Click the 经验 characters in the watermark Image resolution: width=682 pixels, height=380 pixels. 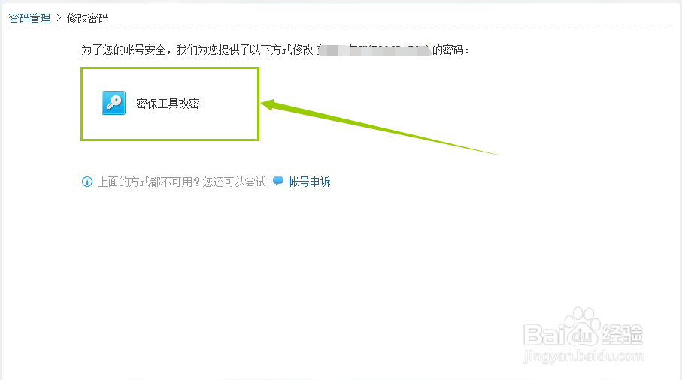pos(621,335)
